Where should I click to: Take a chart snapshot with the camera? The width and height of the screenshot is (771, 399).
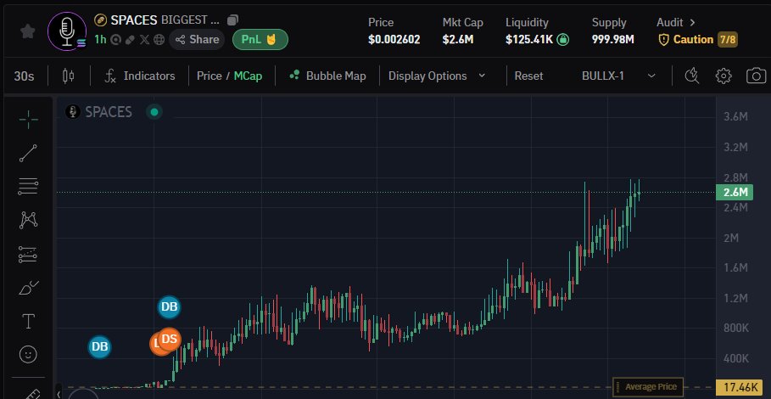(x=756, y=76)
